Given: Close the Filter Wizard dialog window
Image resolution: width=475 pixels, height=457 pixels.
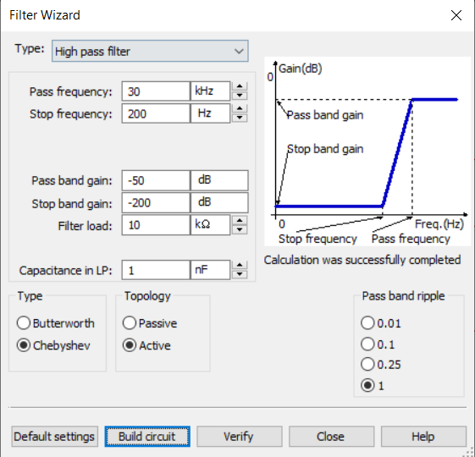Looking at the screenshot, I should pos(456,15).
